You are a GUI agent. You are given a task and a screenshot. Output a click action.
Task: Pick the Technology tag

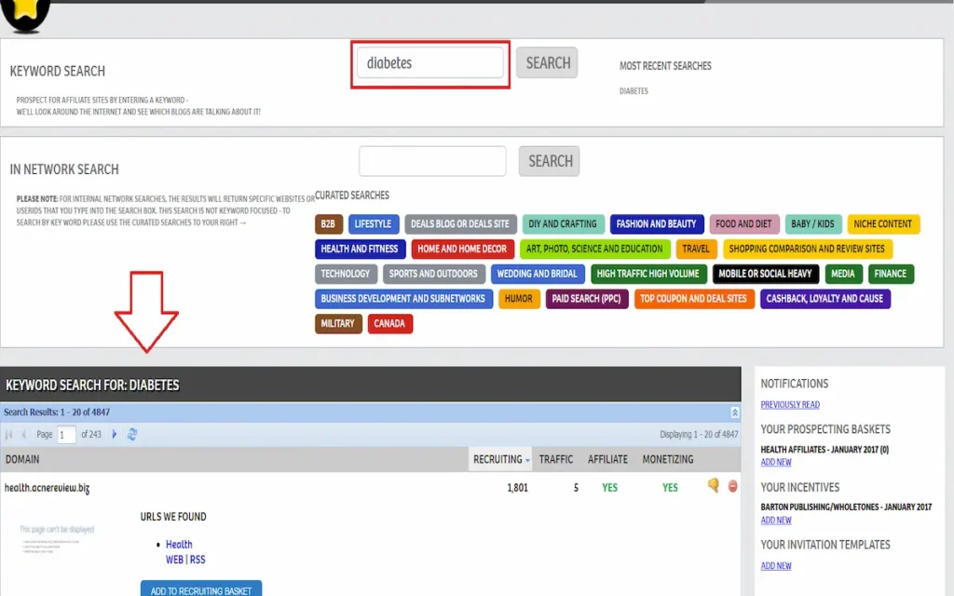tap(346, 274)
